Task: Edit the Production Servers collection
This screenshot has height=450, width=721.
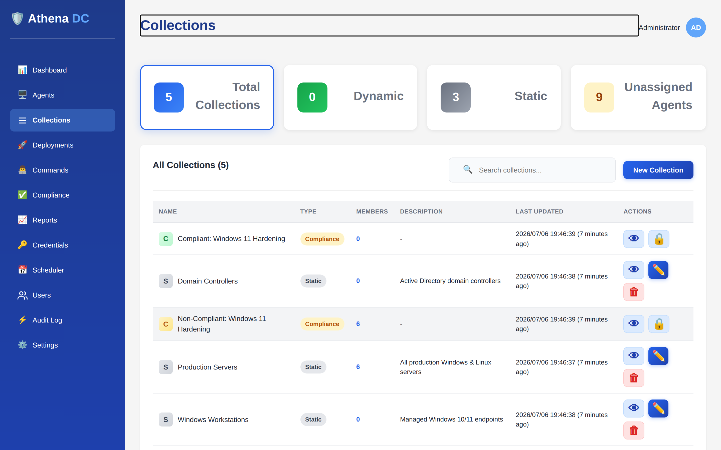Action: click(658, 356)
